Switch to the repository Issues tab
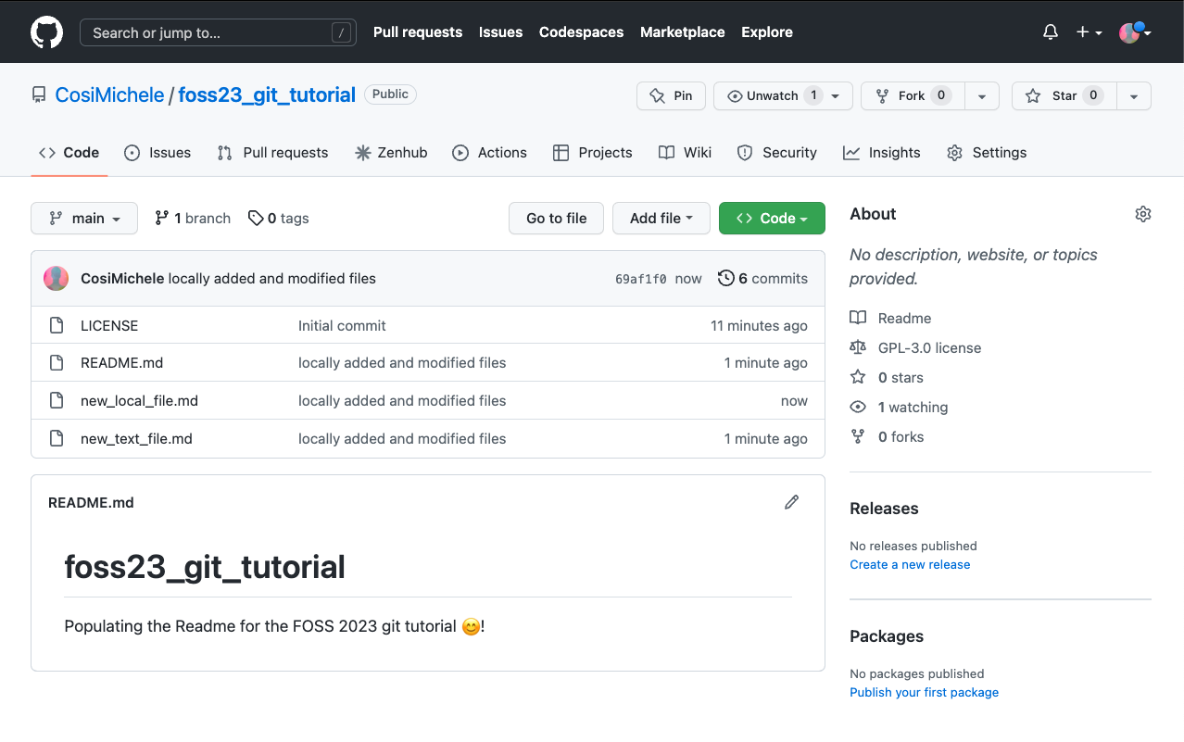Image resolution: width=1184 pixels, height=742 pixels. point(157,153)
